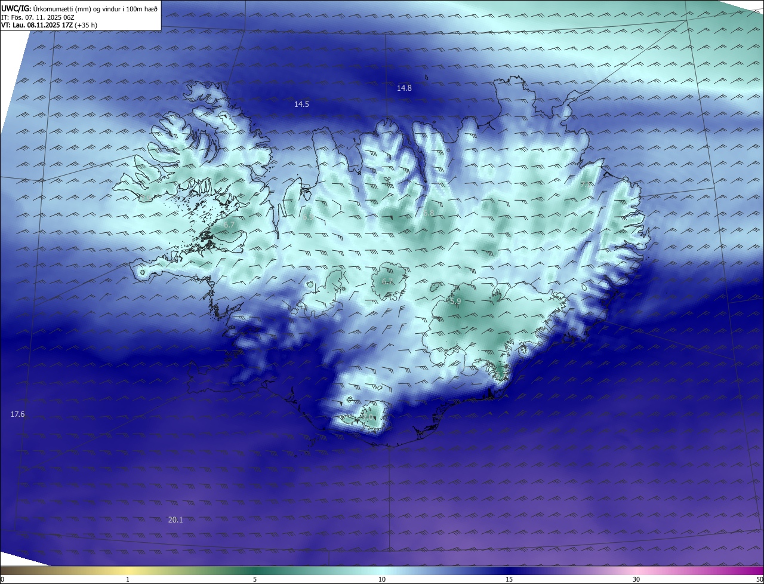764x584 pixels.
Task: Click the 10 tick on the color scale
Action: (x=382, y=579)
